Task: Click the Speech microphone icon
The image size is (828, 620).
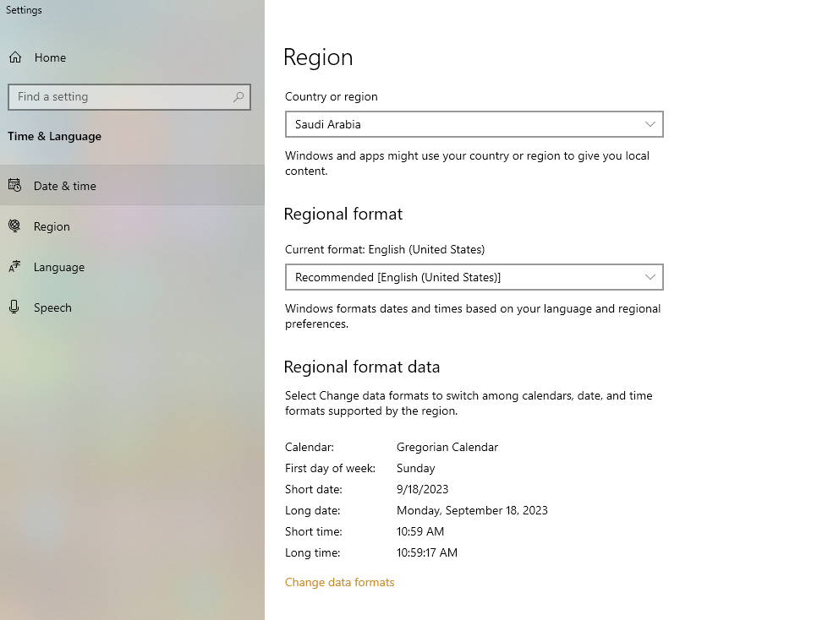Action: [14, 307]
